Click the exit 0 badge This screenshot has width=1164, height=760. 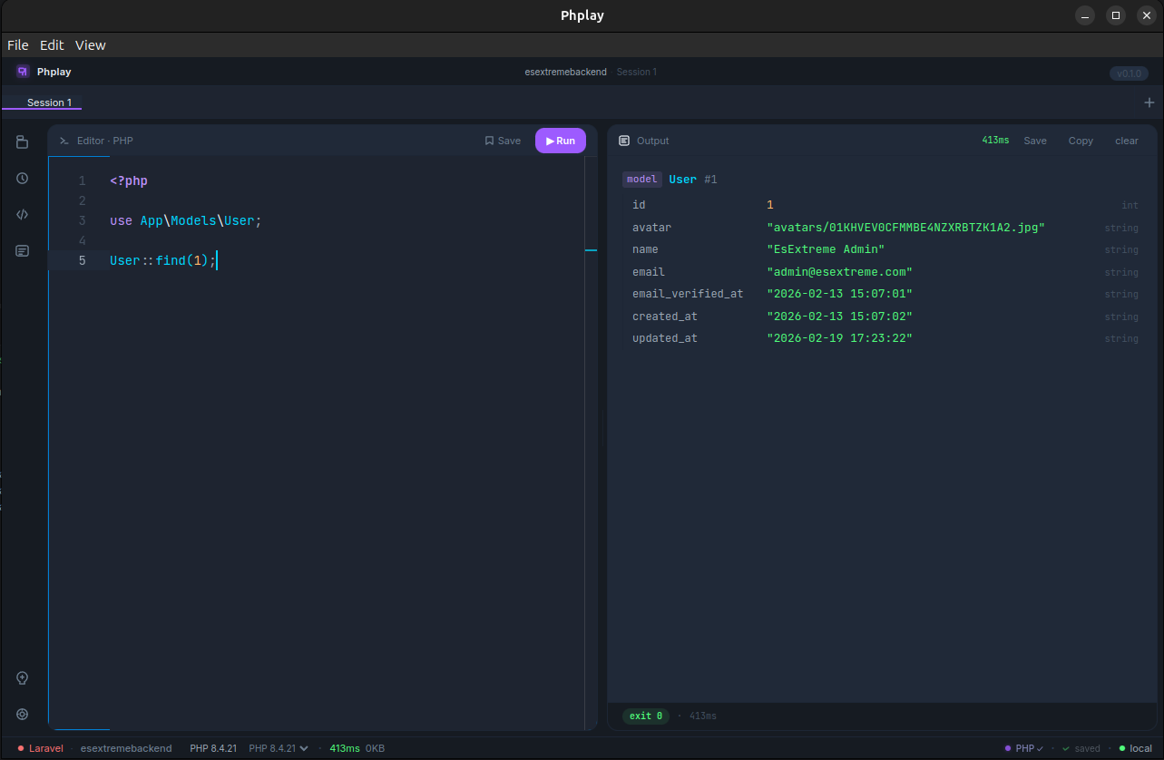point(646,716)
